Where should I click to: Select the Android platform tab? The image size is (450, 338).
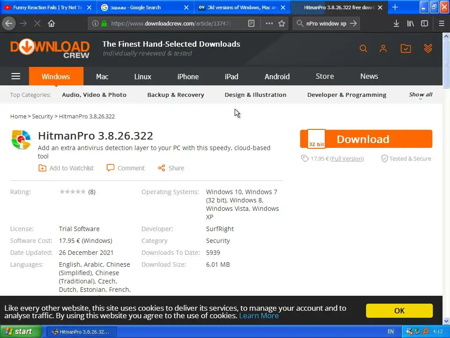pos(277,77)
